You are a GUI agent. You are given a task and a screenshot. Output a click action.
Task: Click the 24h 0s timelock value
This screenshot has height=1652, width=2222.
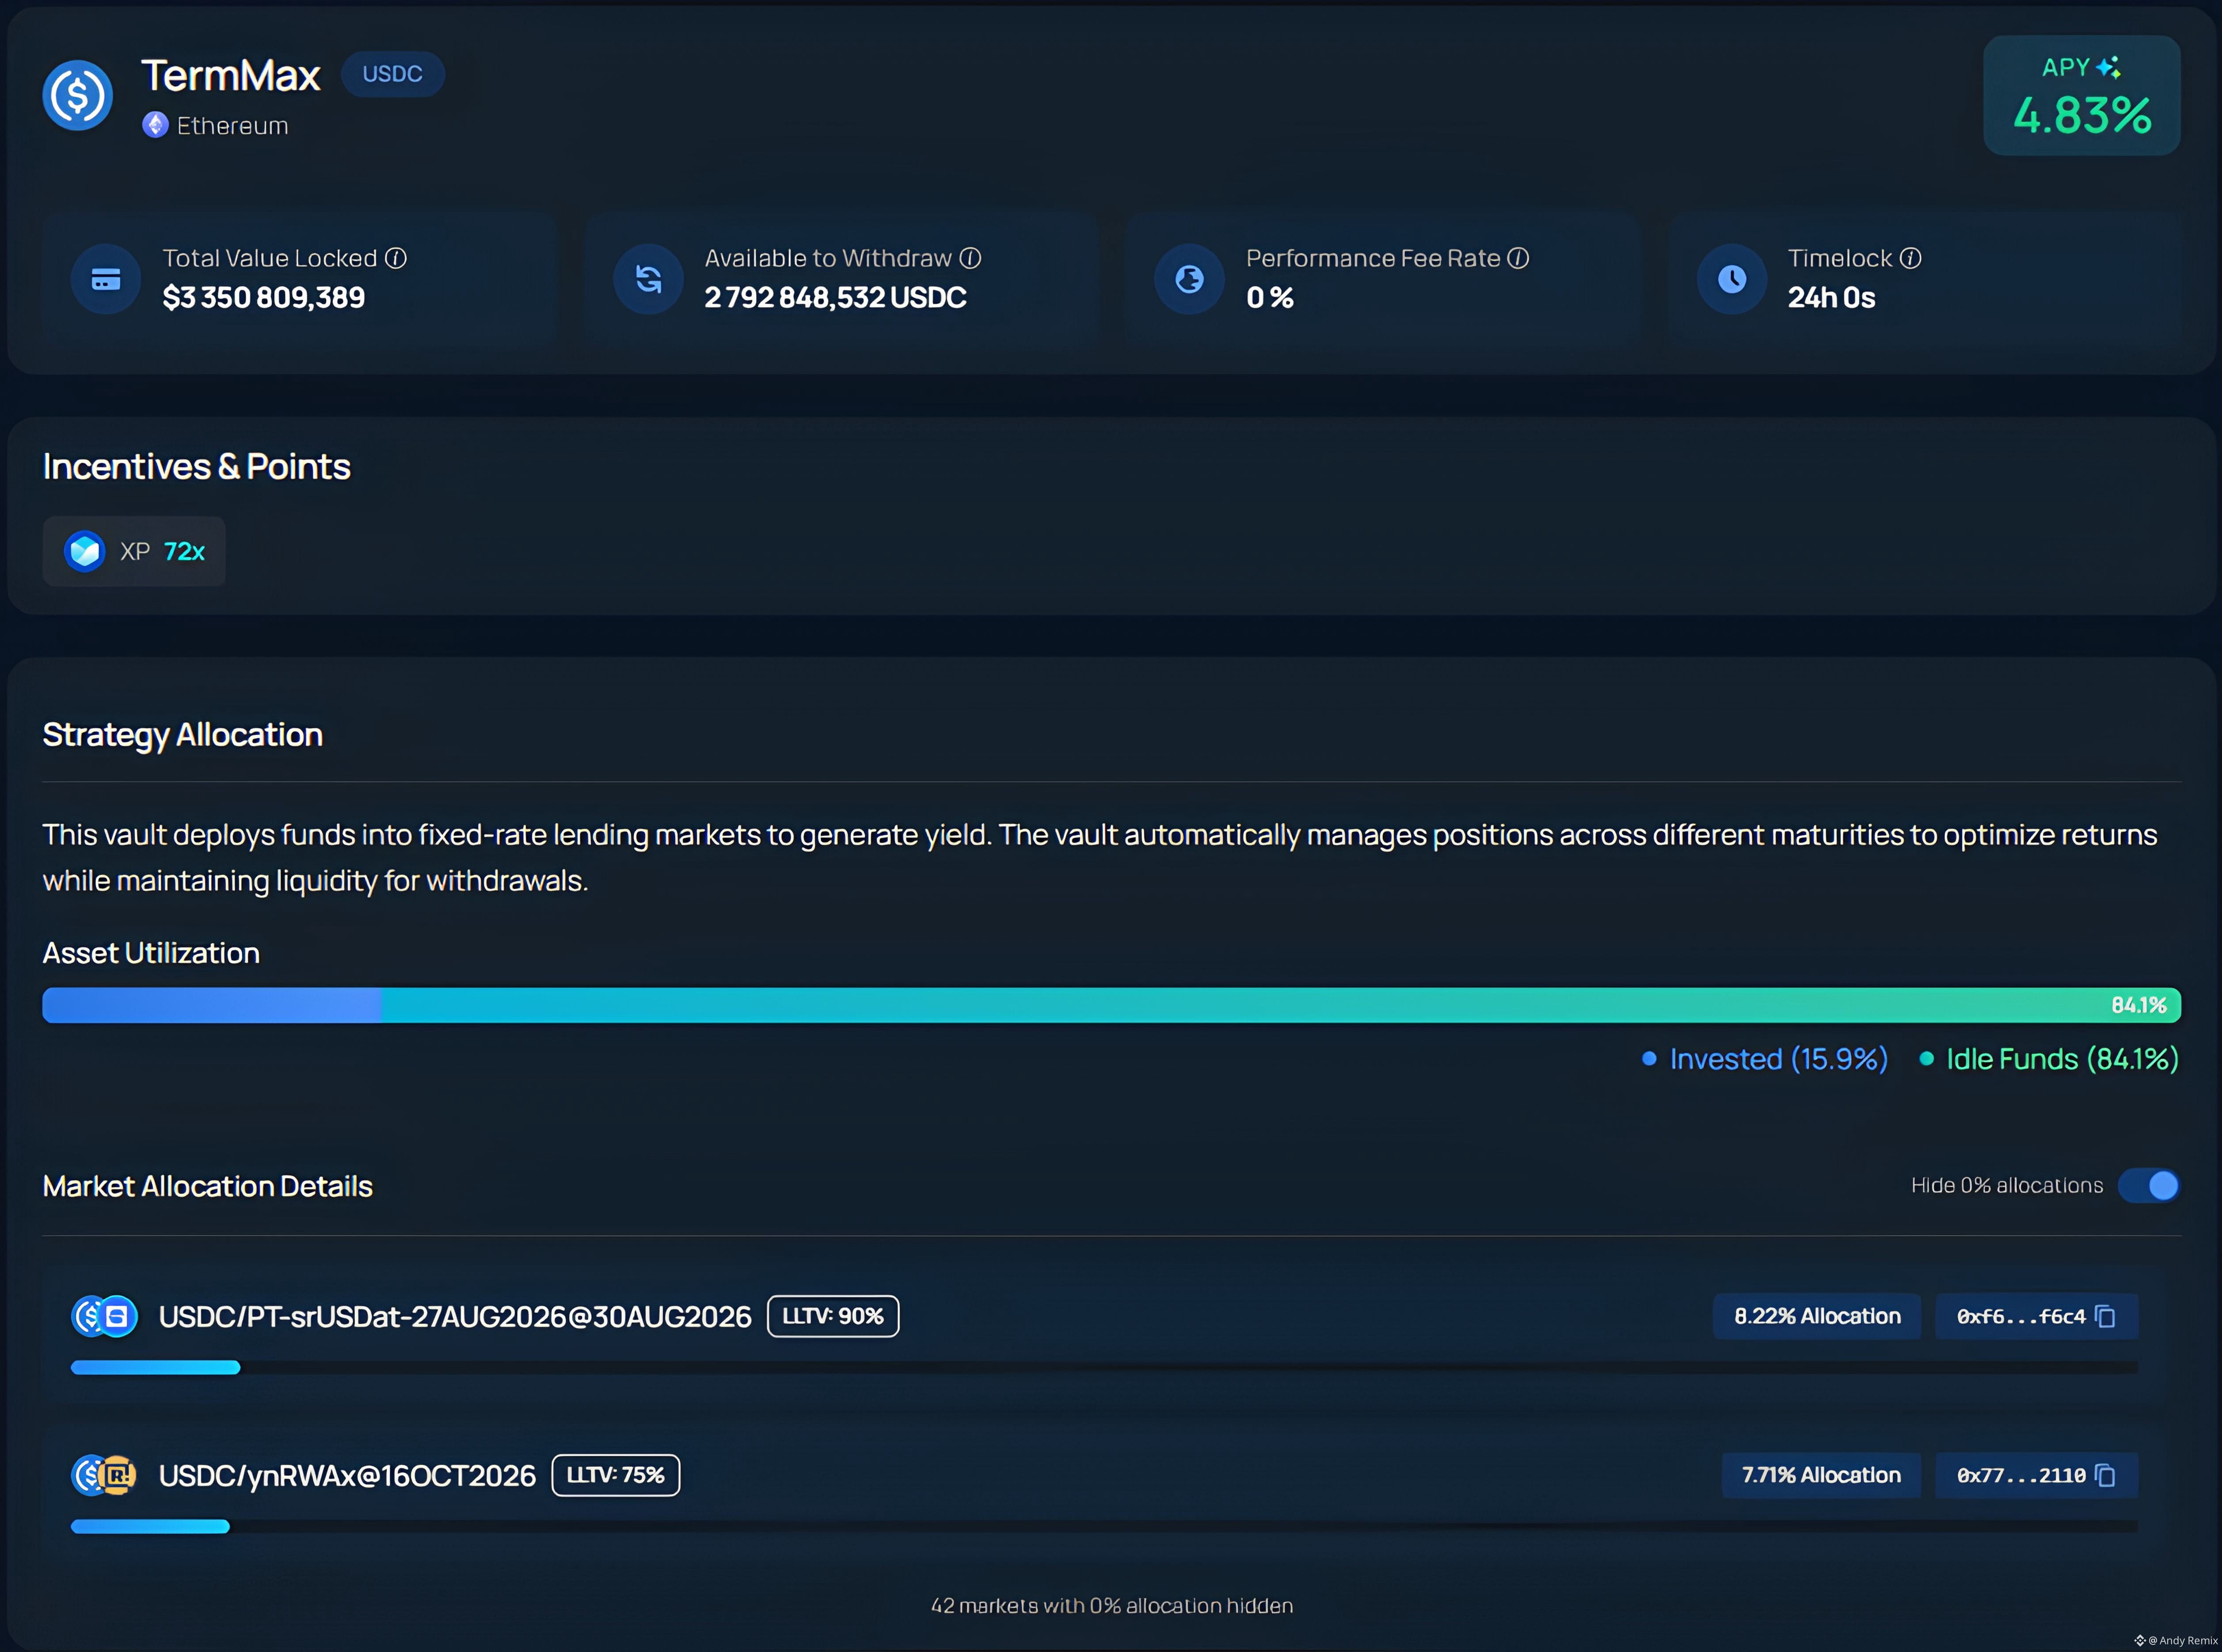[x=1832, y=297]
